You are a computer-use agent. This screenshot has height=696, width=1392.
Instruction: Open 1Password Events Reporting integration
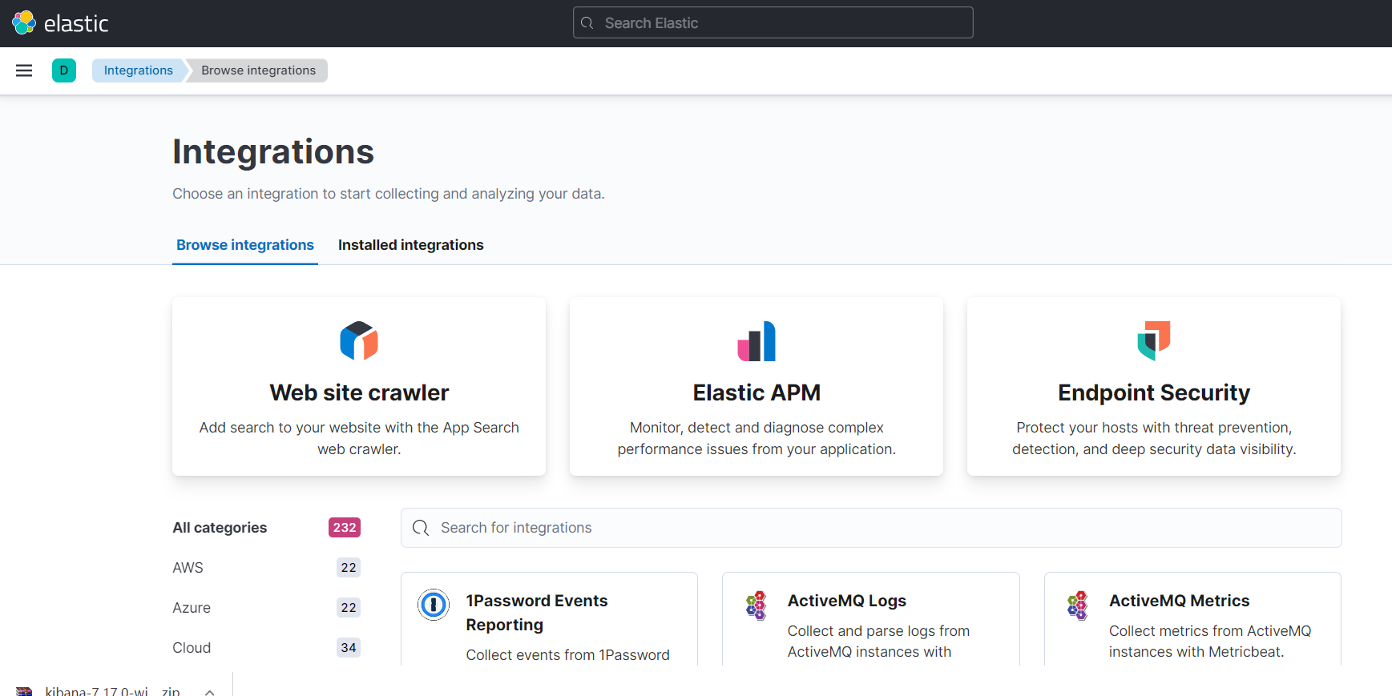549,619
